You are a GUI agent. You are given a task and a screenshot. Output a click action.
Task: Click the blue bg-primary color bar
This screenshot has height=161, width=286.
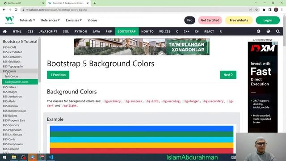pyautogui.click(x=142, y=128)
